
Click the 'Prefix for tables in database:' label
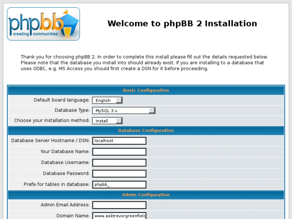[57, 184]
